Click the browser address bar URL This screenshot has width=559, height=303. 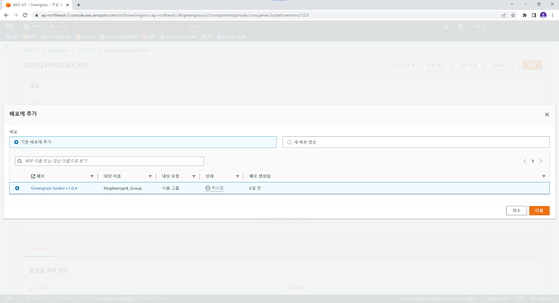(175, 15)
